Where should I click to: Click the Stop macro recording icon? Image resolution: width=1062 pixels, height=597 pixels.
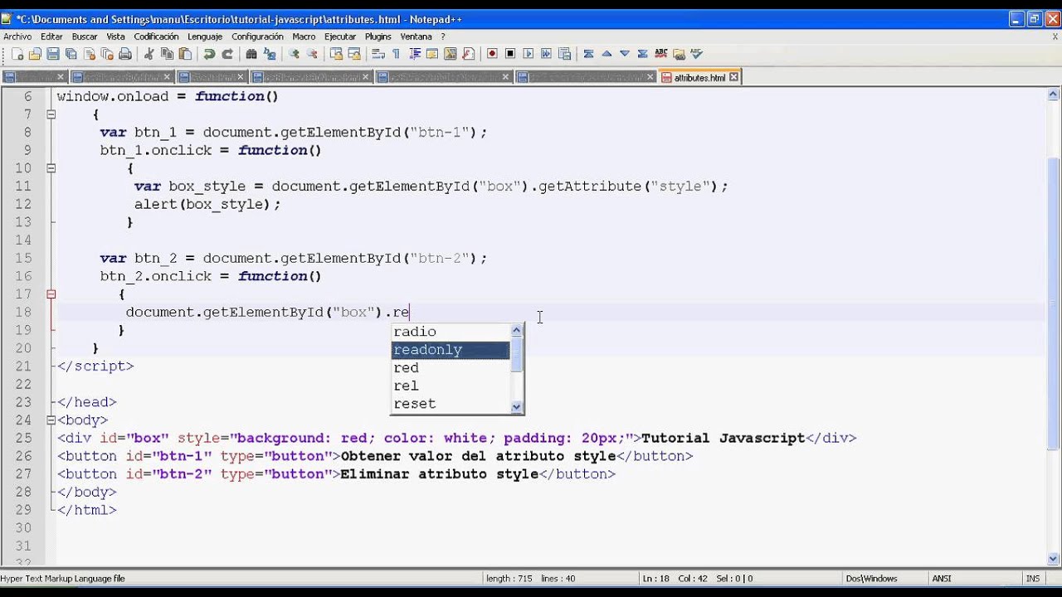click(509, 54)
